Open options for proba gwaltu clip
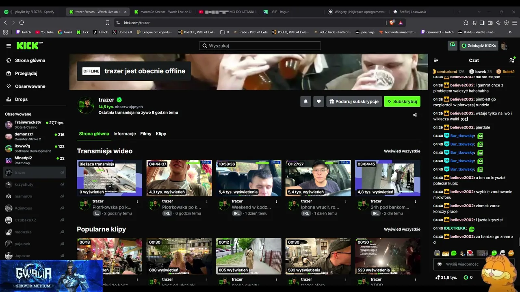The width and height of the screenshot is (520, 292). [x=276, y=279]
